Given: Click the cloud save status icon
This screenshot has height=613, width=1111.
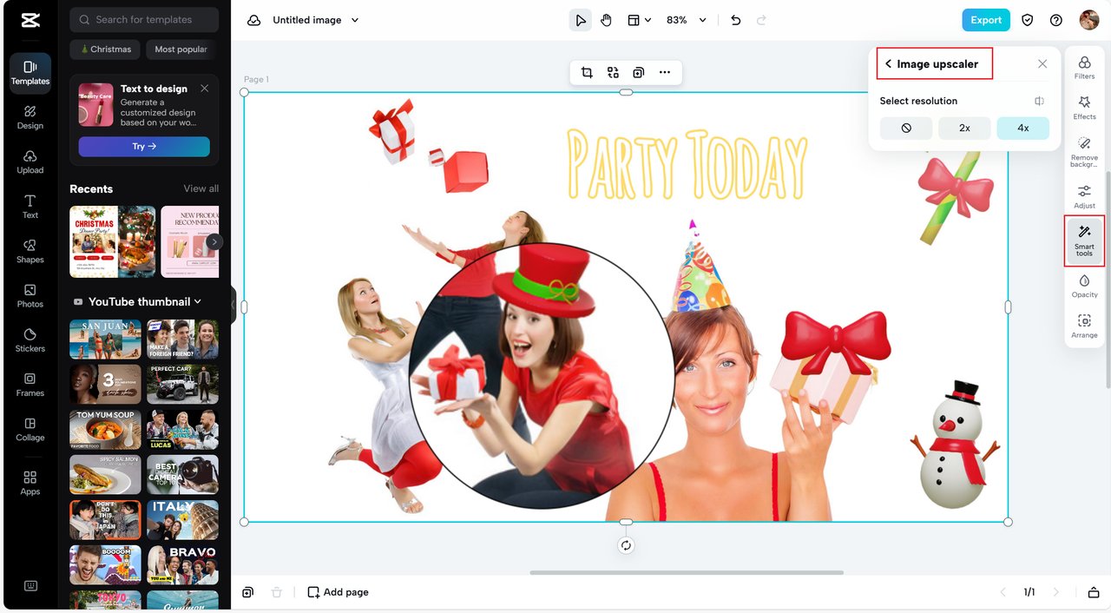Looking at the screenshot, I should 253,20.
